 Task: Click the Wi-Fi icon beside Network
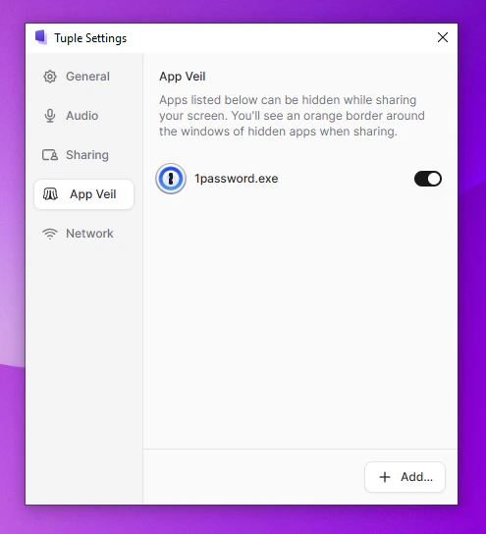(x=50, y=234)
